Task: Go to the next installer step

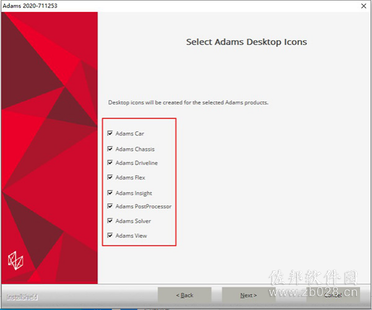Action: [248, 295]
